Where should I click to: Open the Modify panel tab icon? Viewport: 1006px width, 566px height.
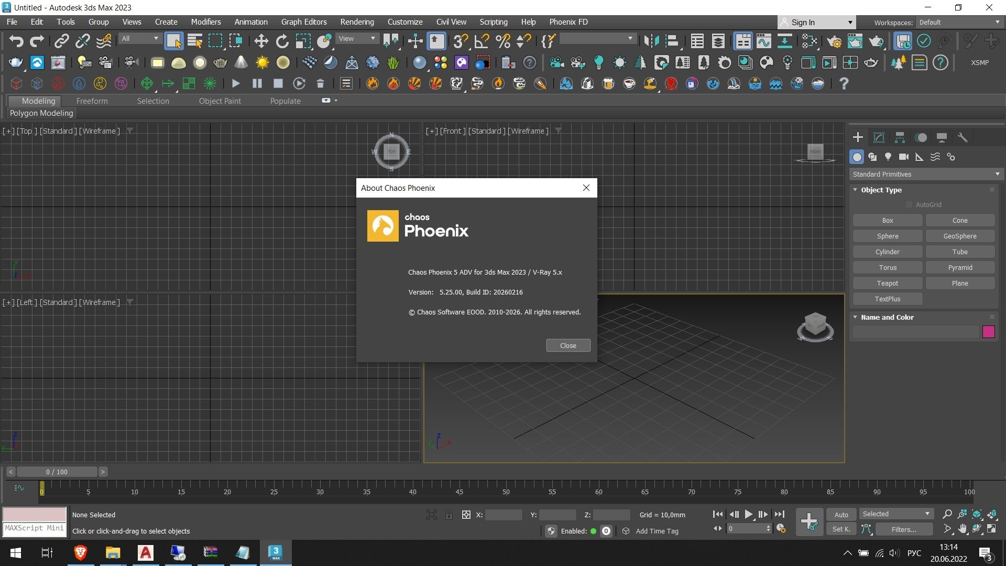879,137
